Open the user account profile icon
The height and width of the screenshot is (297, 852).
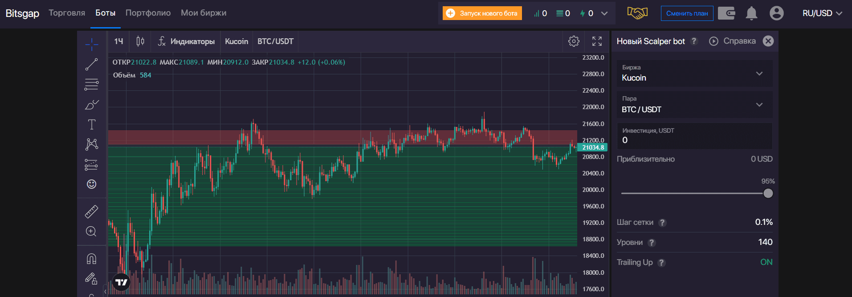(777, 13)
